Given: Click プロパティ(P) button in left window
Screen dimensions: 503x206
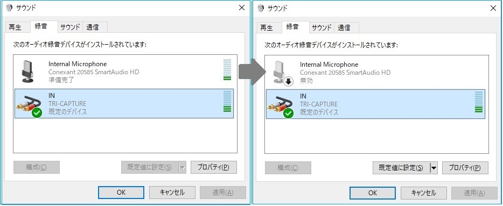Looking at the screenshot, I should [x=214, y=167].
